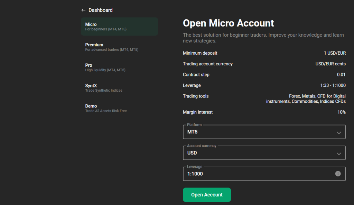Viewport: 354px width, 205px height.
Task: Click the Minimum deposit 1 USD/EUR value
Action: [x=334, y=53]
